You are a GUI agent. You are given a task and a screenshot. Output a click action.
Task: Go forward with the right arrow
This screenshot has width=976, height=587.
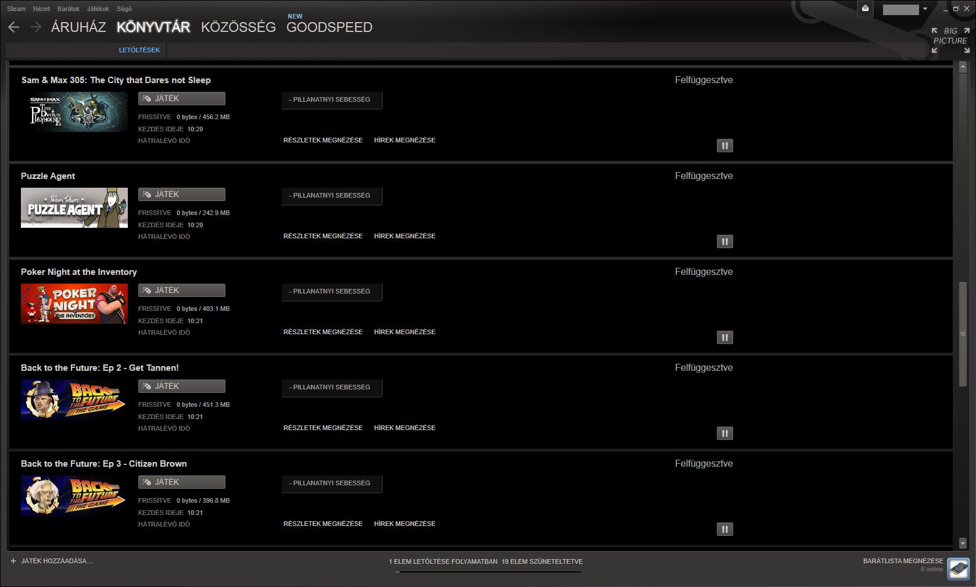(35, 27)
